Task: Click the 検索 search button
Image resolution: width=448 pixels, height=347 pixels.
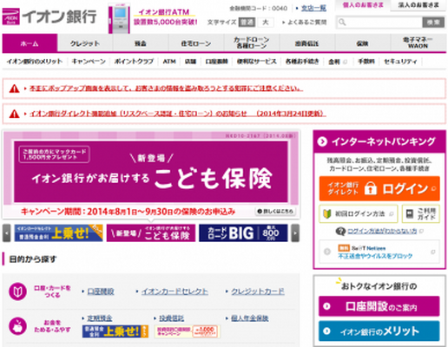Action: (433, 23)
